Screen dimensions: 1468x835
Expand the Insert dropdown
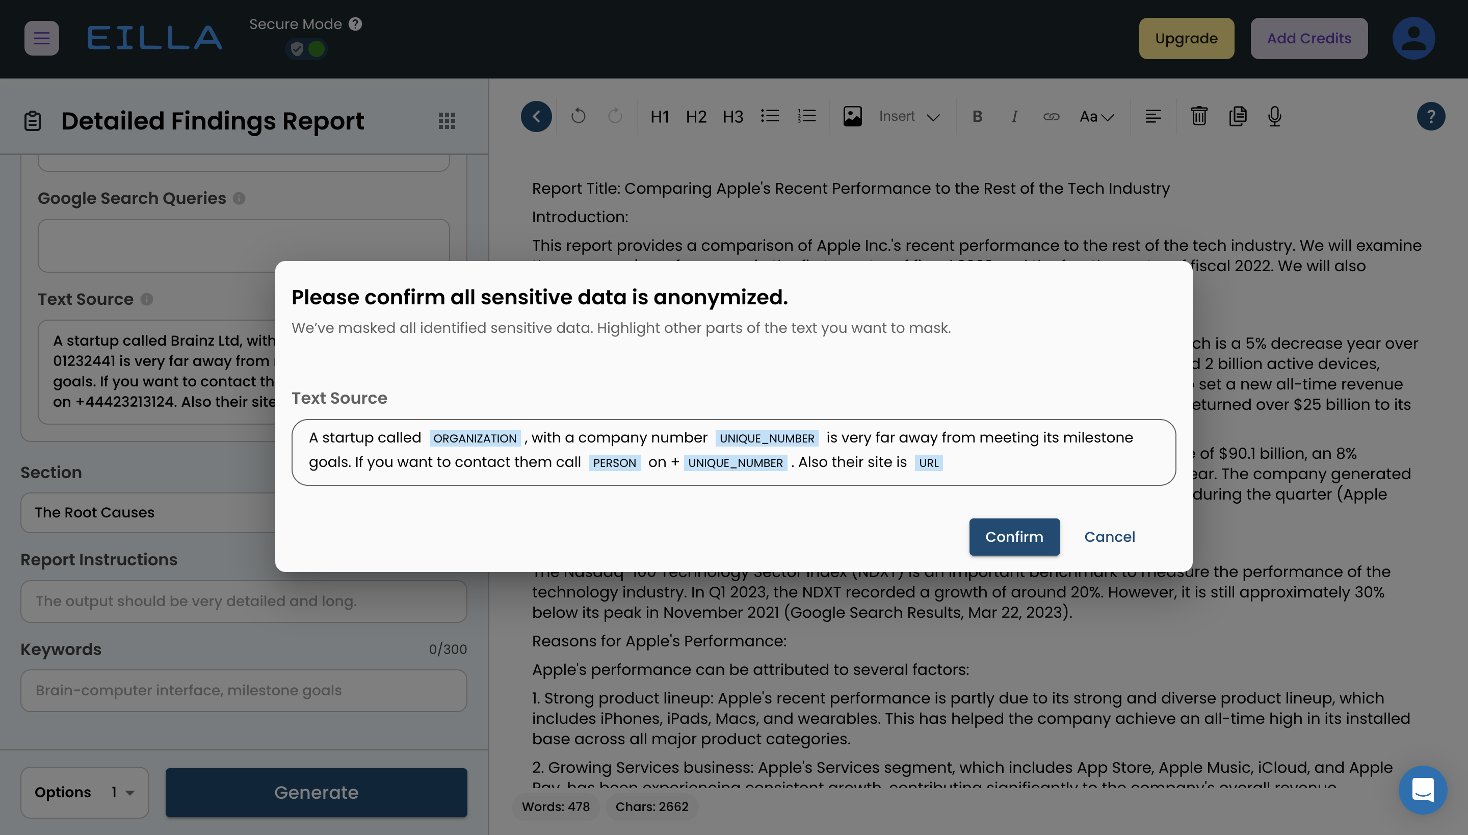pos(909,116)
